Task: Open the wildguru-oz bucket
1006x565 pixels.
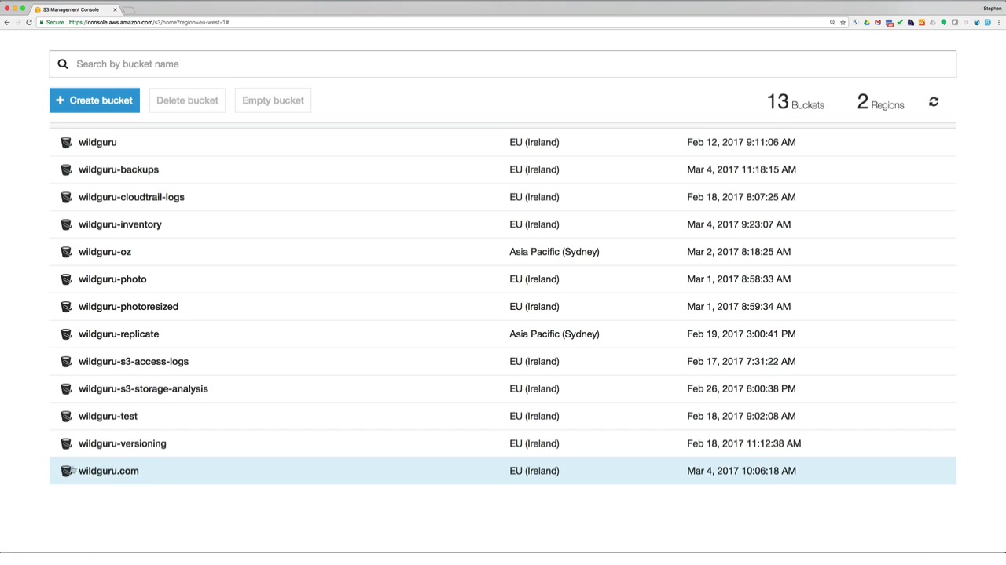Action: point(105,252)
